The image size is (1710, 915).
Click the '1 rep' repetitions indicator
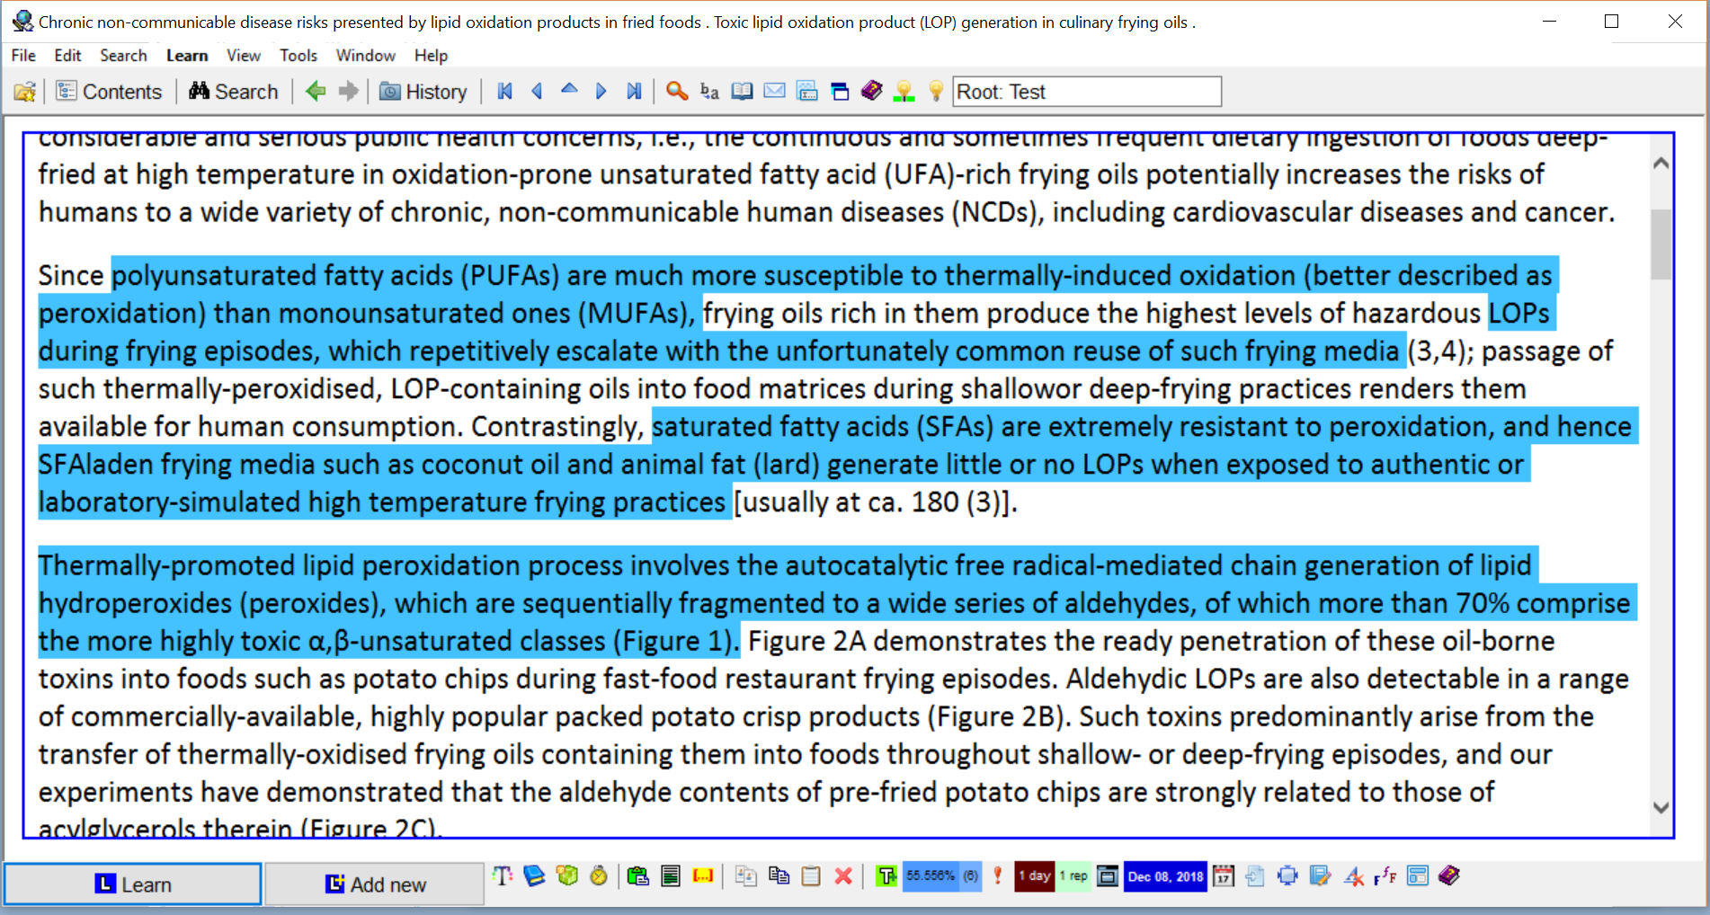1073,875
